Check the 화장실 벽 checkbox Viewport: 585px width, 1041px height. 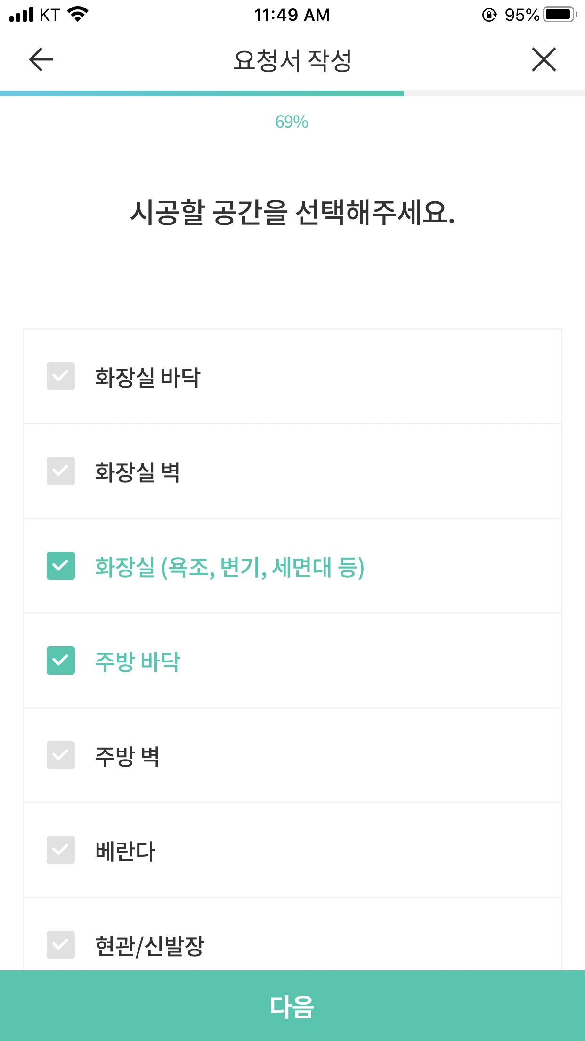pyautogui.click(x=61, y=471)
